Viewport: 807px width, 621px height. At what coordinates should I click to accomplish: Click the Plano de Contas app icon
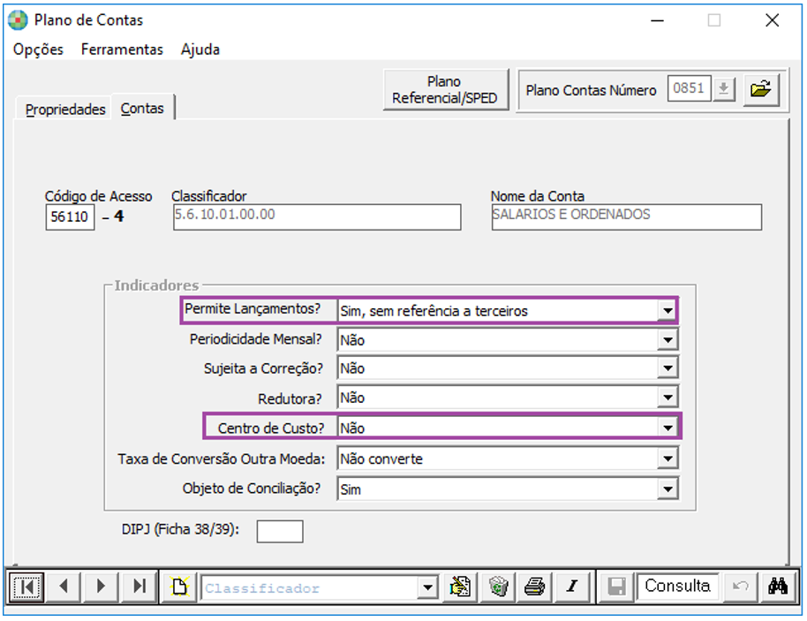coord(18,20)
